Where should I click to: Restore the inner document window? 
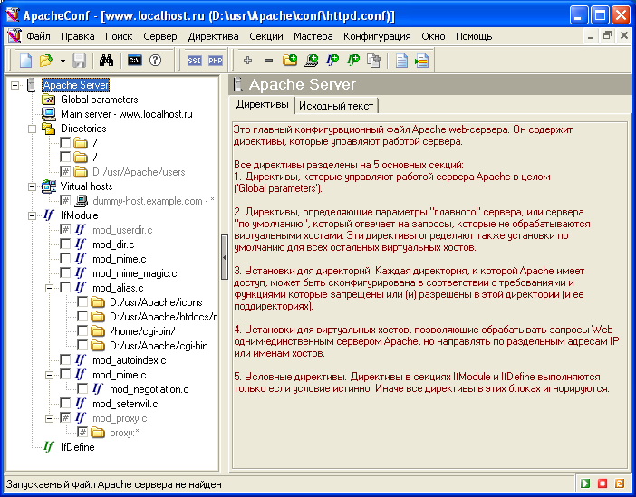tap(607, 35)
